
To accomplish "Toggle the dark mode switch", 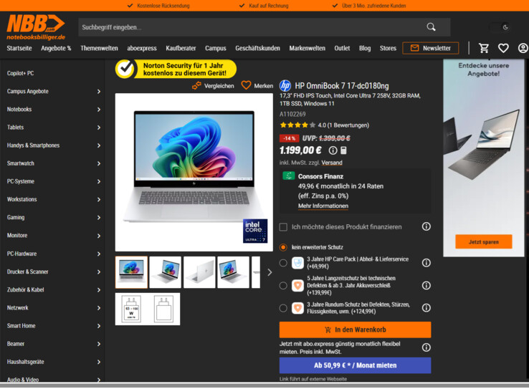I will 500,27.
